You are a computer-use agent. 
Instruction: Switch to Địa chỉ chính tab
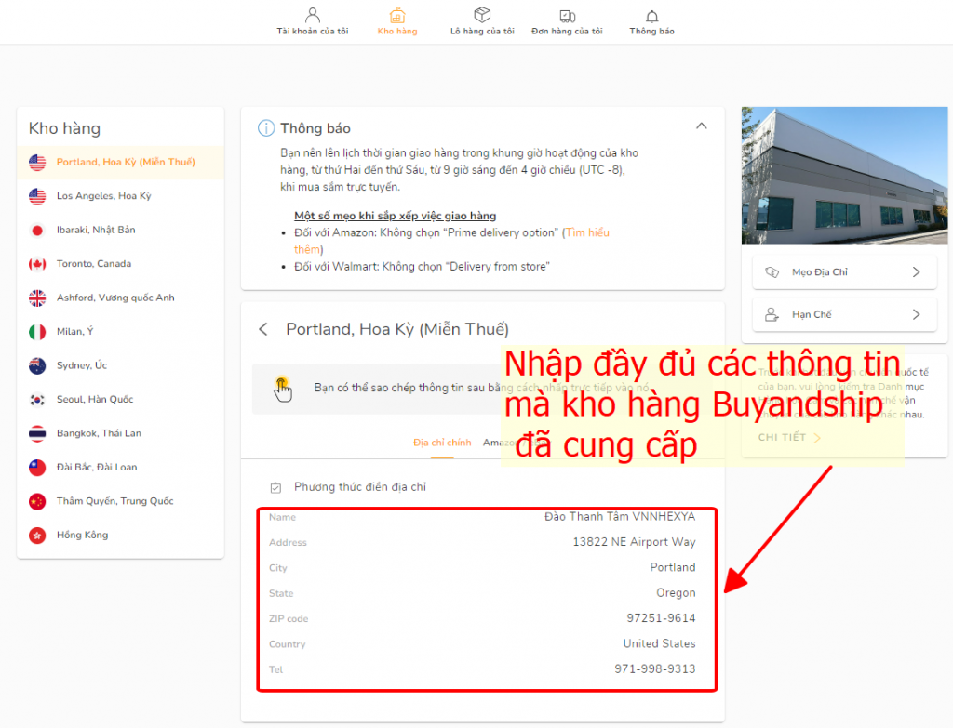(442, 443)
